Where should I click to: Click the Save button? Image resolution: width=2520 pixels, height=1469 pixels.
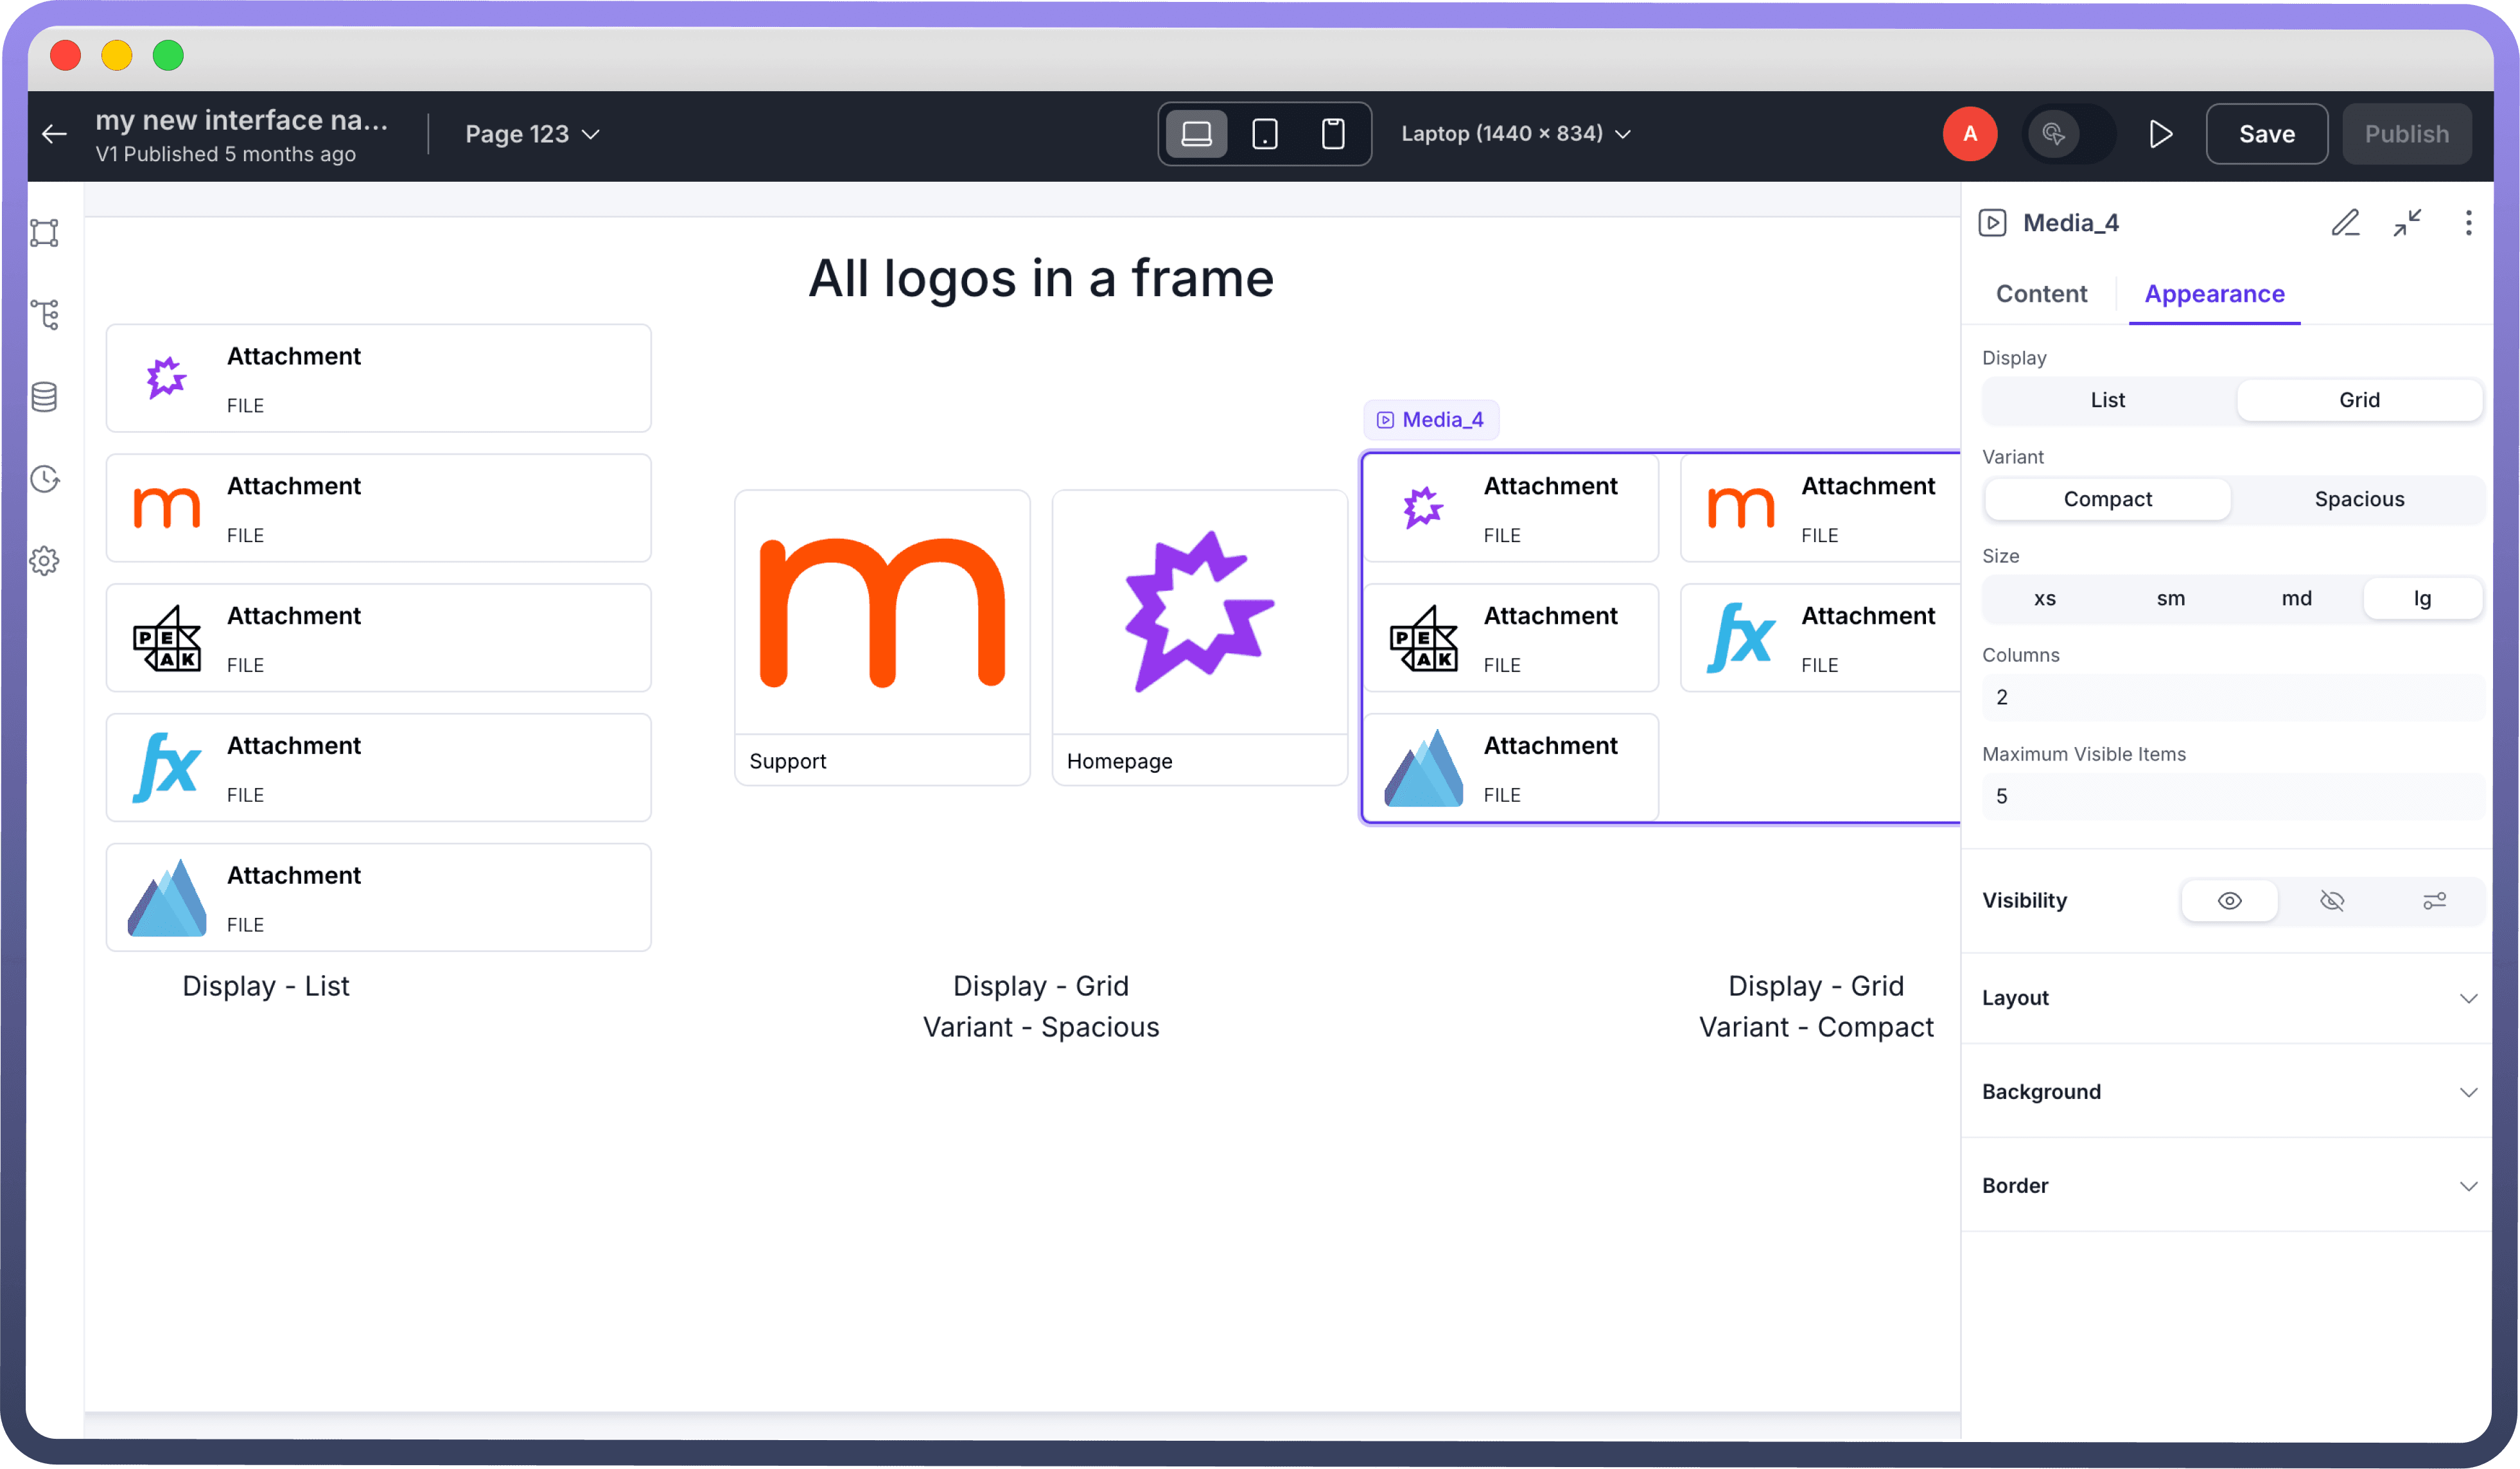tap(2266, 134)
